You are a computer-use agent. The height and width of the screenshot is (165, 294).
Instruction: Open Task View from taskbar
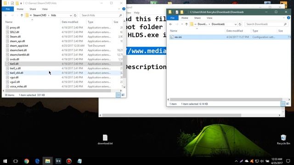click(16, 161)
